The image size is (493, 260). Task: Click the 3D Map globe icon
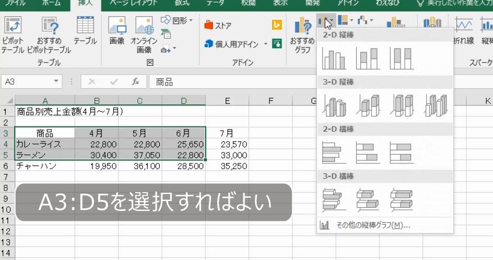pos(432,22)
